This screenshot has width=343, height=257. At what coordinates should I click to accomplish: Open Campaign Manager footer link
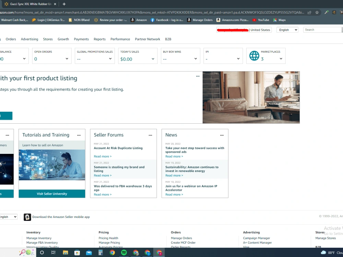[256, 238]
